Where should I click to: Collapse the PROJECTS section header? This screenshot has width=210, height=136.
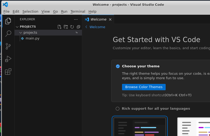pyautogui.click(x=27, y=27)
